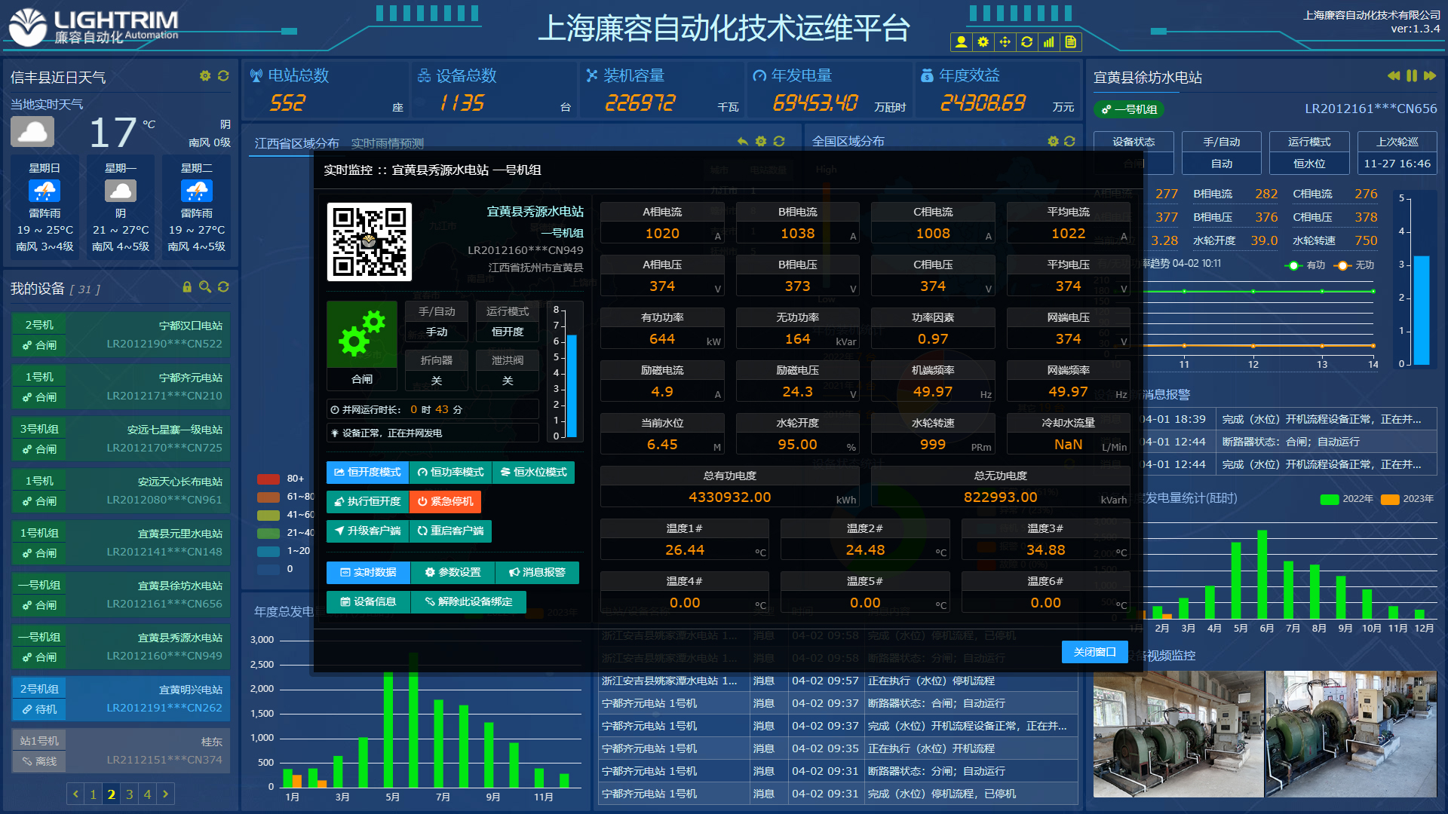Refresh the 信丰县近日天气 panel
Image resolution: width=1448 pixels, height=814 pixels.
click(223, 76)
